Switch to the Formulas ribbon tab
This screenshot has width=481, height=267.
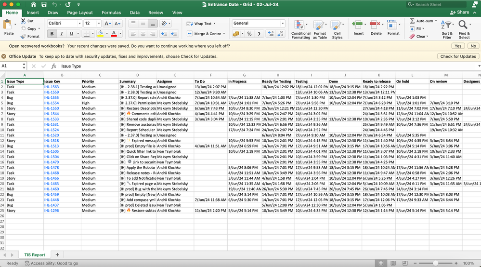111,13
